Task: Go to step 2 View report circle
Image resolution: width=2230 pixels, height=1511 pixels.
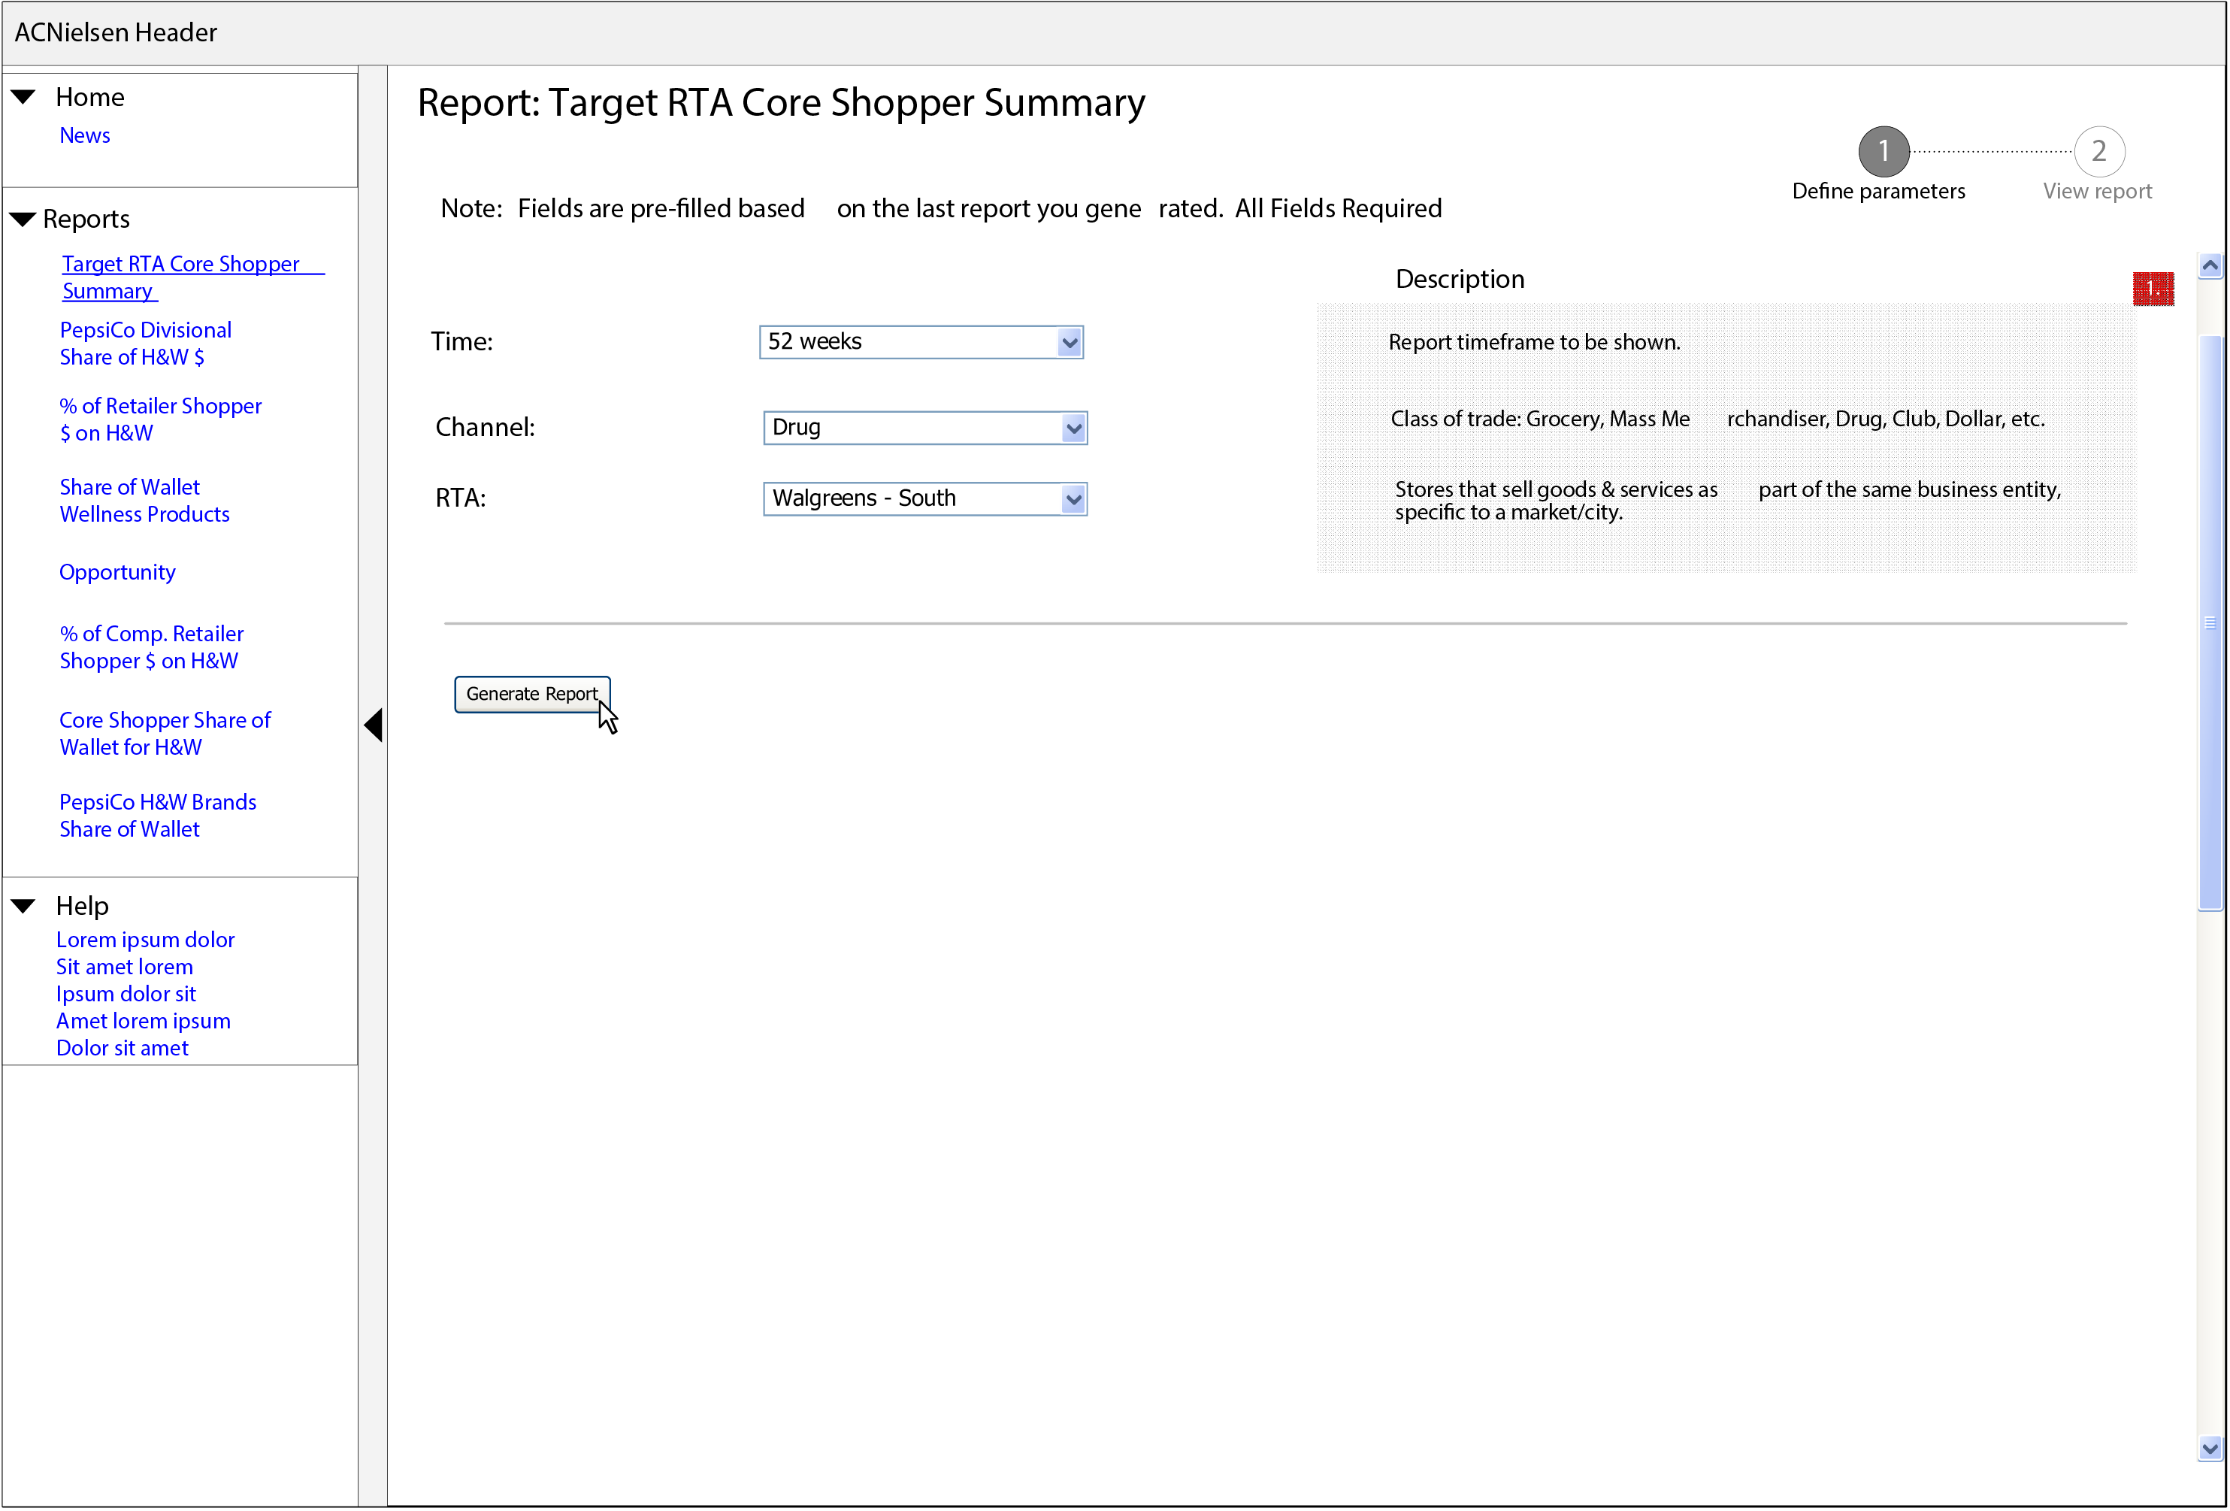Action: tap(2098, 150)
